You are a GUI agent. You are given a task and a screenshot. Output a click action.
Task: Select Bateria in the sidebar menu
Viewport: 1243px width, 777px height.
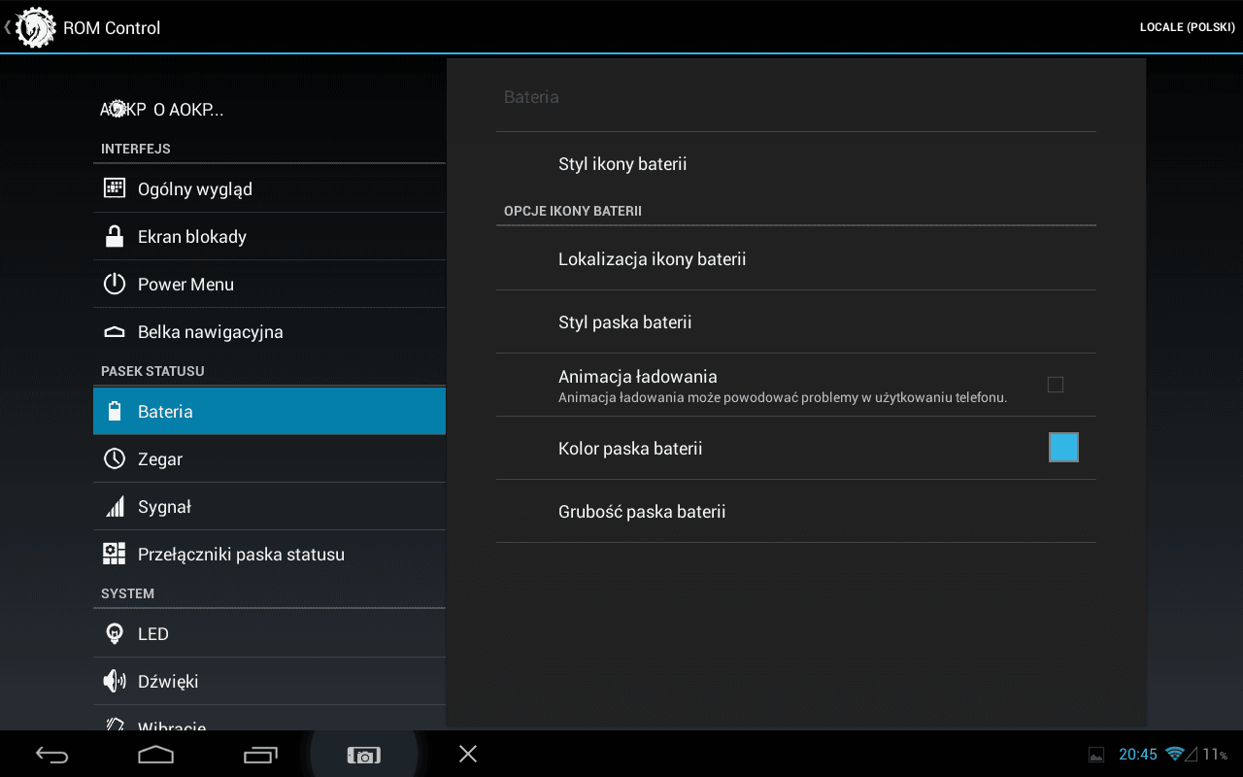click(269, 411)
